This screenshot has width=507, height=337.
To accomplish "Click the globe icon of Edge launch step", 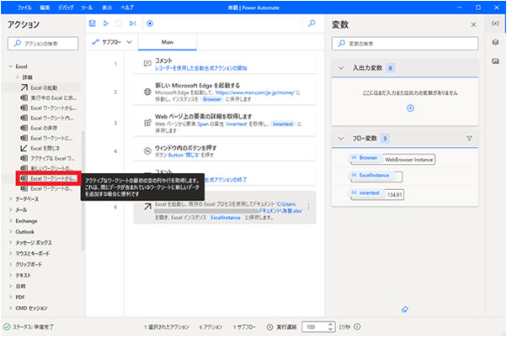I will (x=147, y=92).
